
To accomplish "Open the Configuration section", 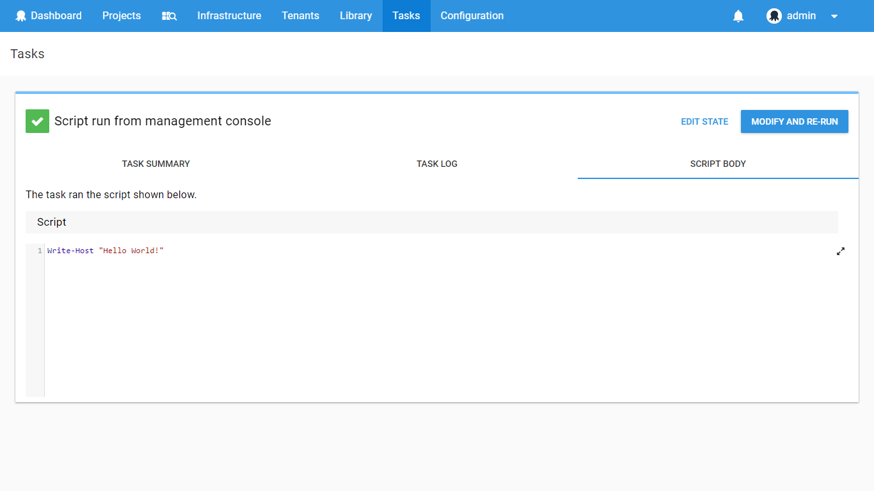I will (x=472, y=16).
